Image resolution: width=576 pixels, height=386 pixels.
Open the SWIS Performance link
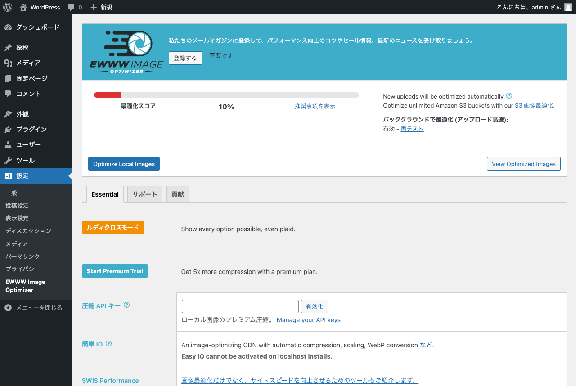click(x=110, y=381)
